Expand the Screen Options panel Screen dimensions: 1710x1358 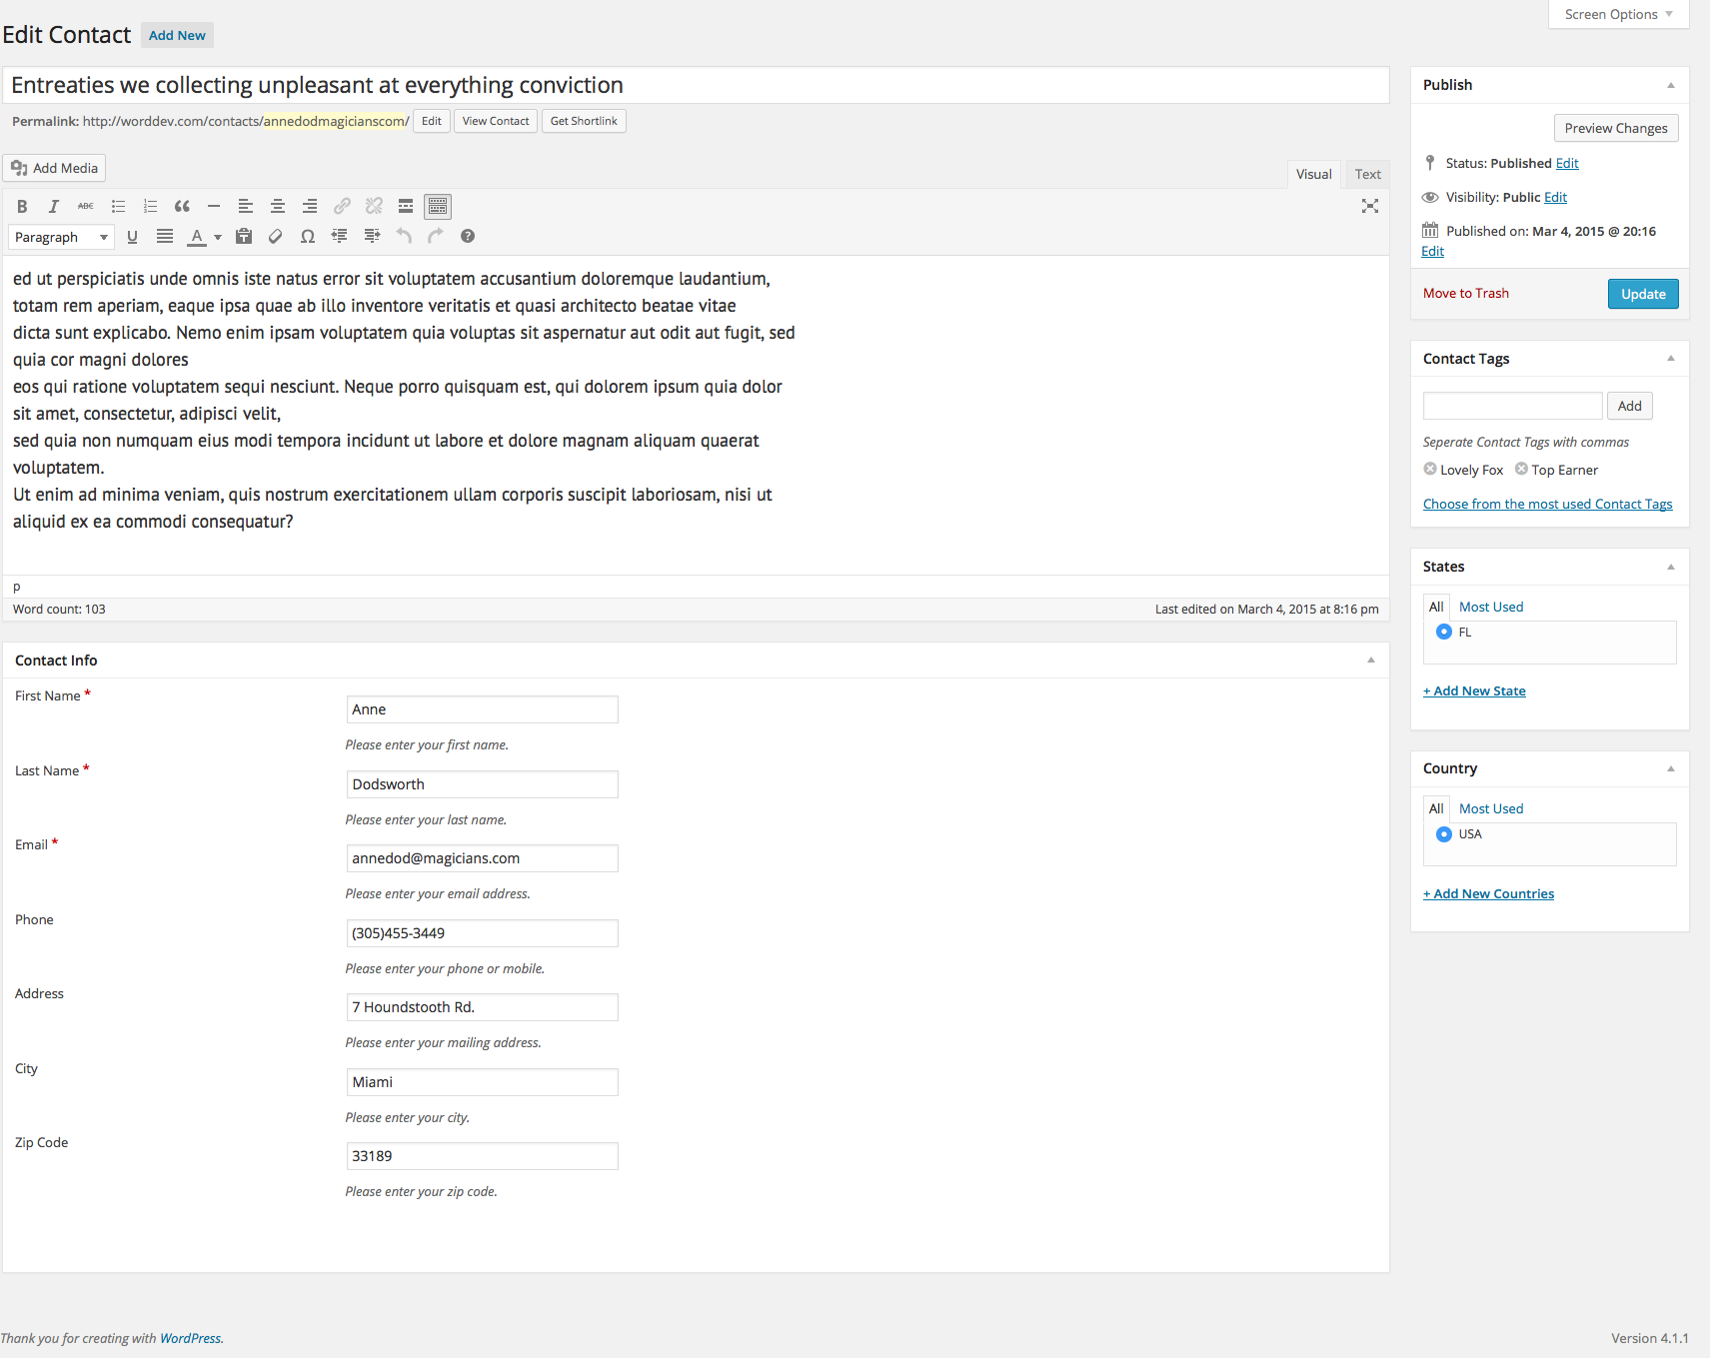tap(1618, 14)
